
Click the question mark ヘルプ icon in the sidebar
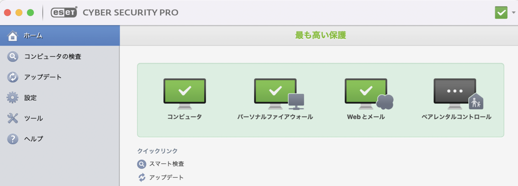[x=13, y=139]
